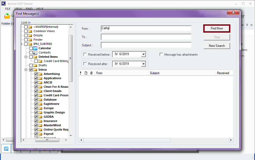Click the Insurance folder icon
Screen dimensions: 255x160
[x=40, y=121]
